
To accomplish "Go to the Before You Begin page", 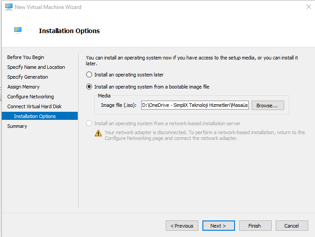I will tap(25, 57).
